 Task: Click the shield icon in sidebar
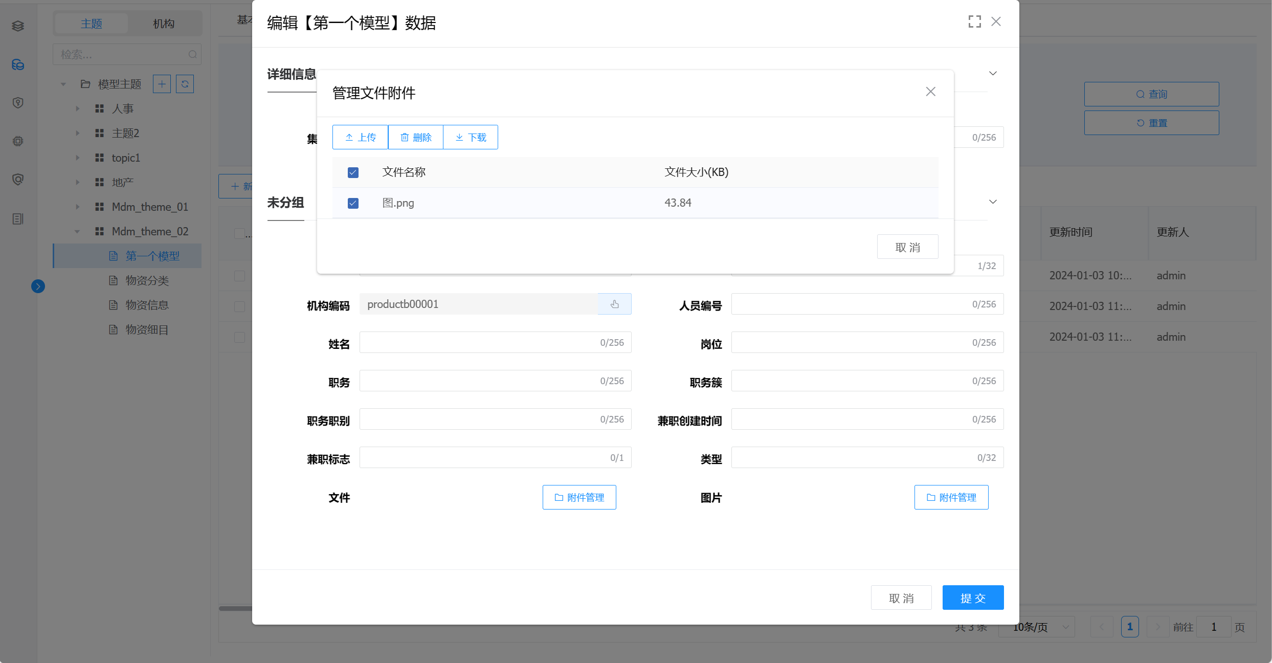click(x=18, y=103)
